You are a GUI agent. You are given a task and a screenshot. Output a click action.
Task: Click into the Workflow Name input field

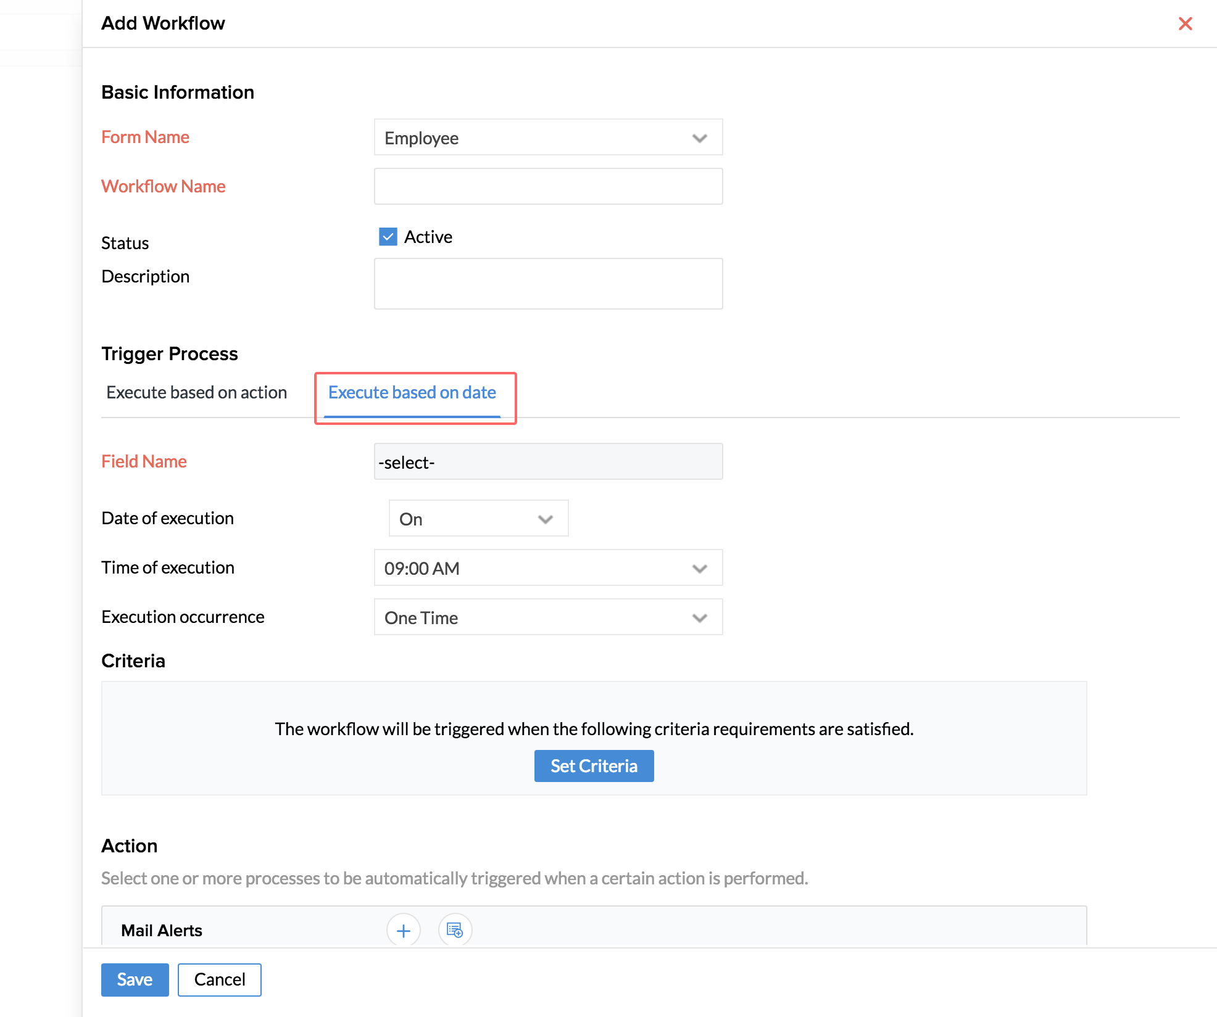(x=547, y=186)
